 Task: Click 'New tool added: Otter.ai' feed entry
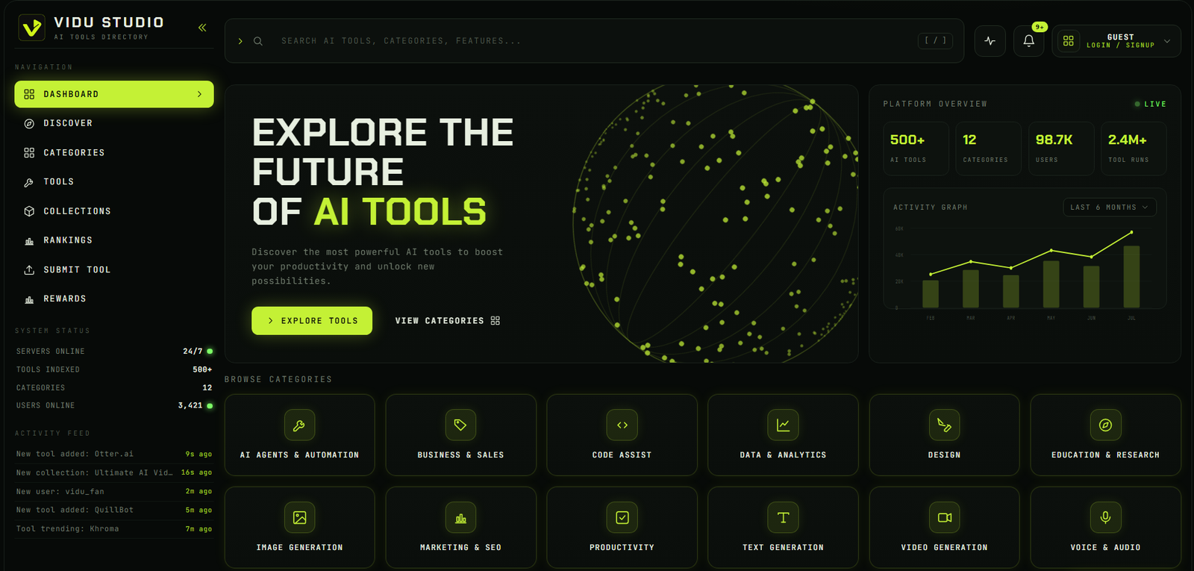[114, 454]
